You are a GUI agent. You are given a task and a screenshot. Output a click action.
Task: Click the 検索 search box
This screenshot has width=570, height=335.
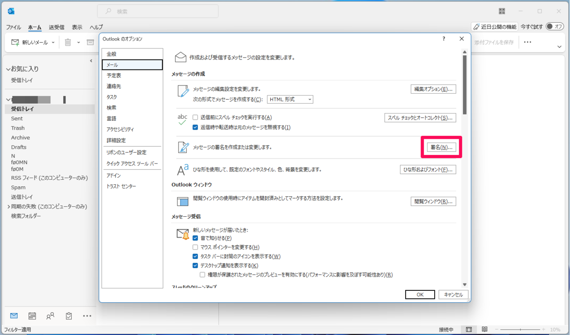coord(158,11)
